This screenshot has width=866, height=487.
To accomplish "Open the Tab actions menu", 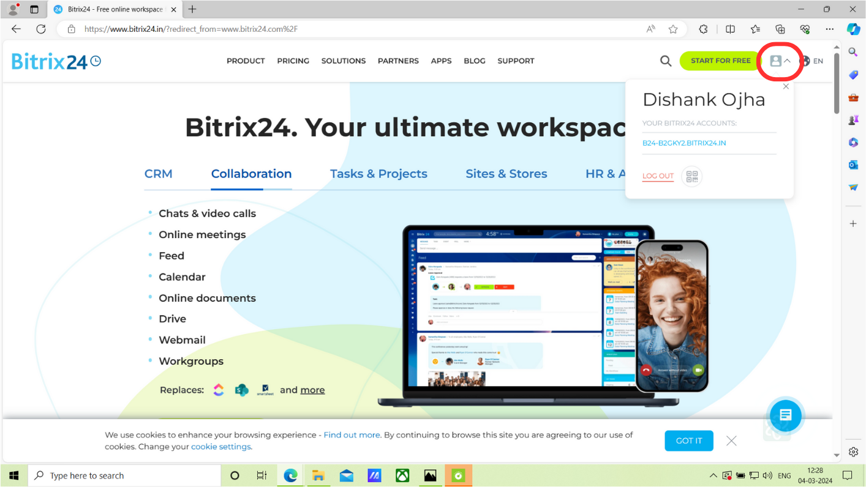I will (34, 9).
